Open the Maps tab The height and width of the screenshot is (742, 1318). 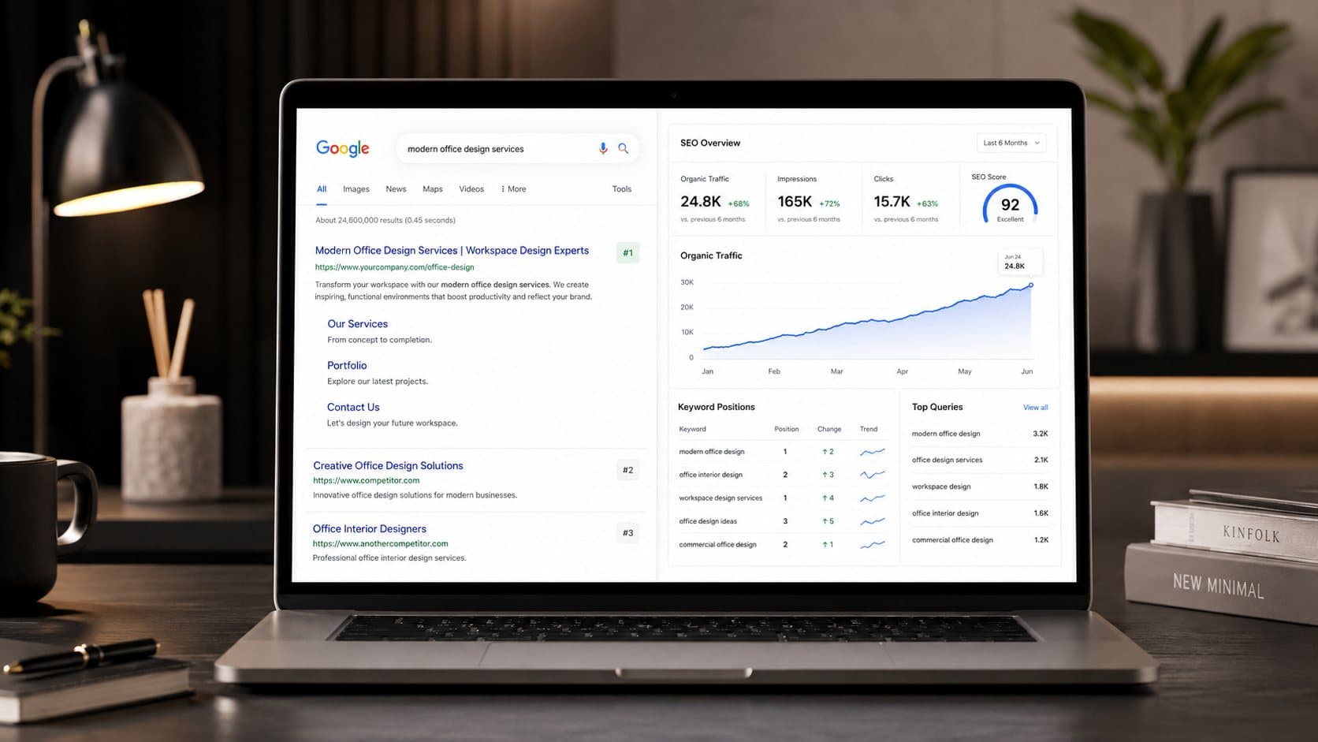click(x=433, y=189)
